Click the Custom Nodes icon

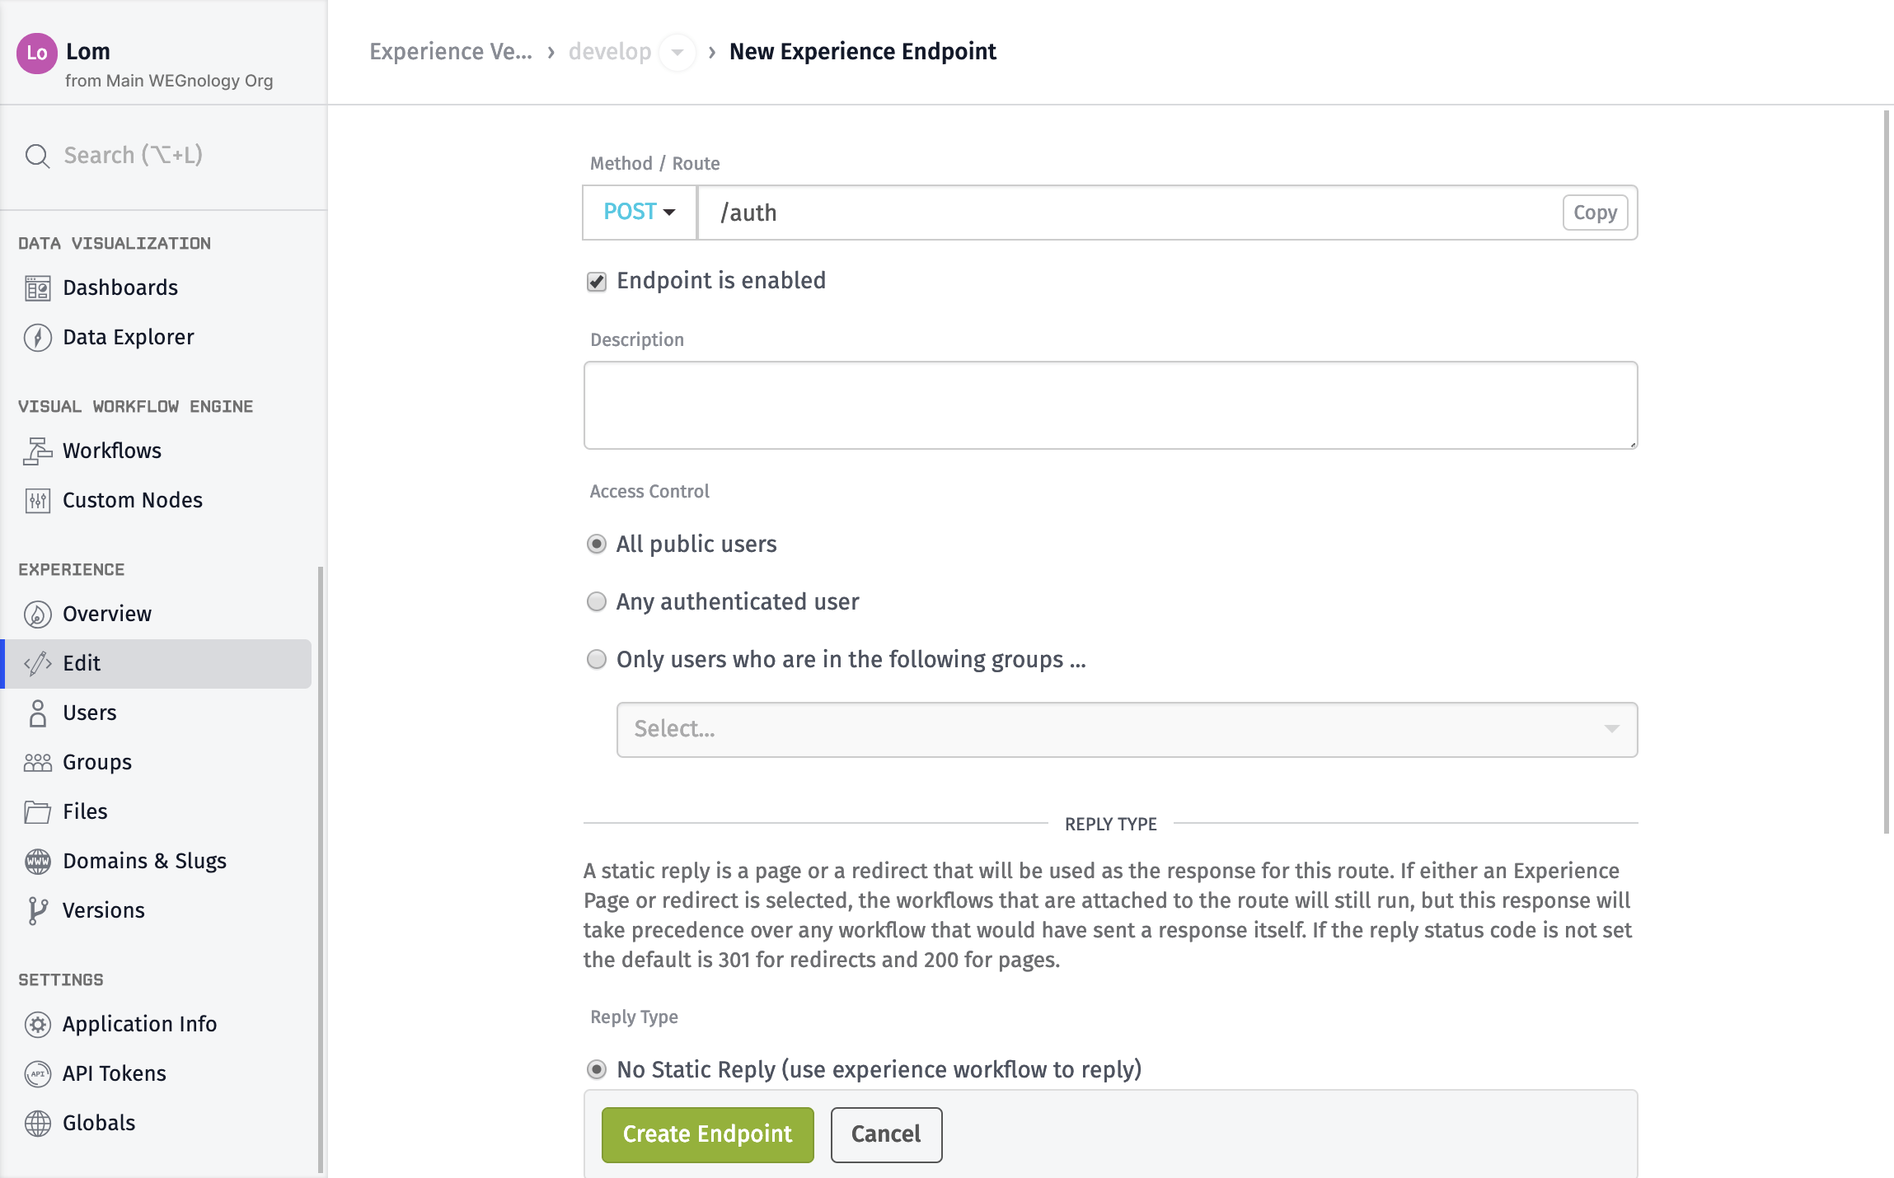coord(36,498)
